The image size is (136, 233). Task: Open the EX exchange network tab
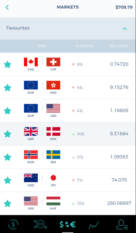tap(40, 224)
